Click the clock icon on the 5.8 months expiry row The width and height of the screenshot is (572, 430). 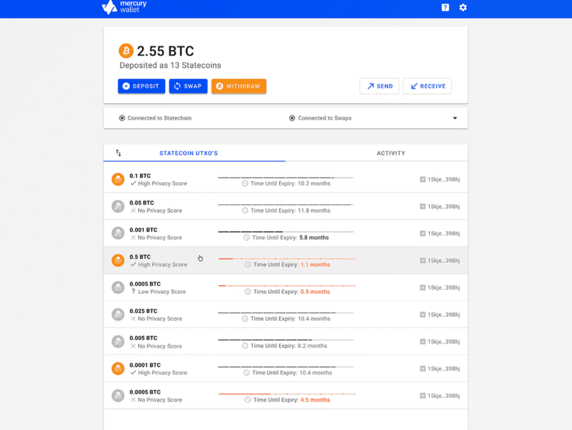pyautogui.click(x=247, y=238)
